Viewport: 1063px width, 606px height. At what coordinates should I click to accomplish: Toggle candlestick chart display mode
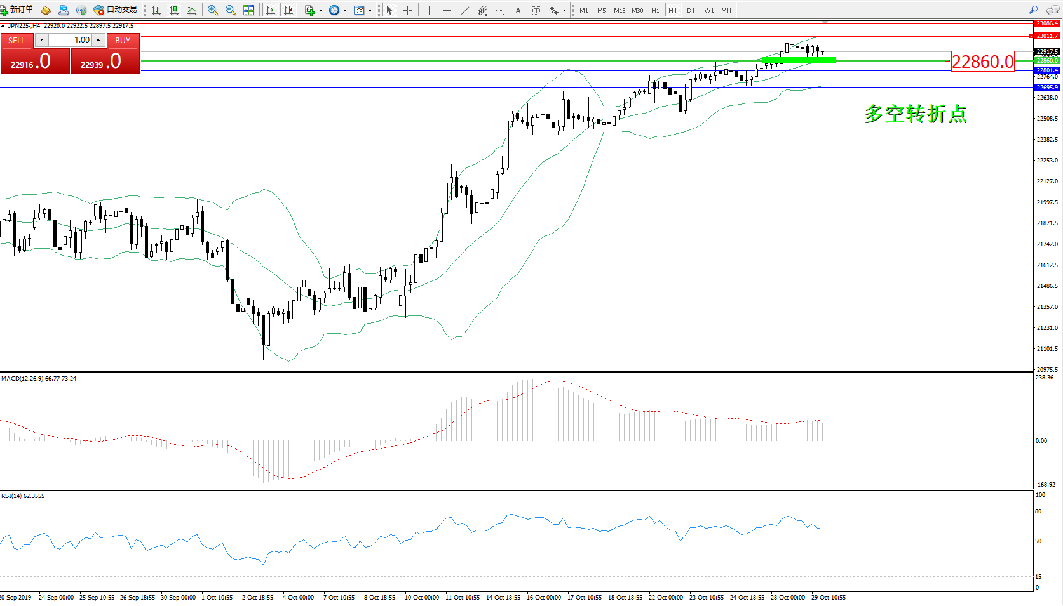pyautogui.click(x=174, y=10)
